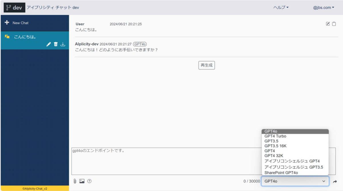Open the question mark help icon
Viewport: 343px width, 191px height.
[x=89, y=181]
